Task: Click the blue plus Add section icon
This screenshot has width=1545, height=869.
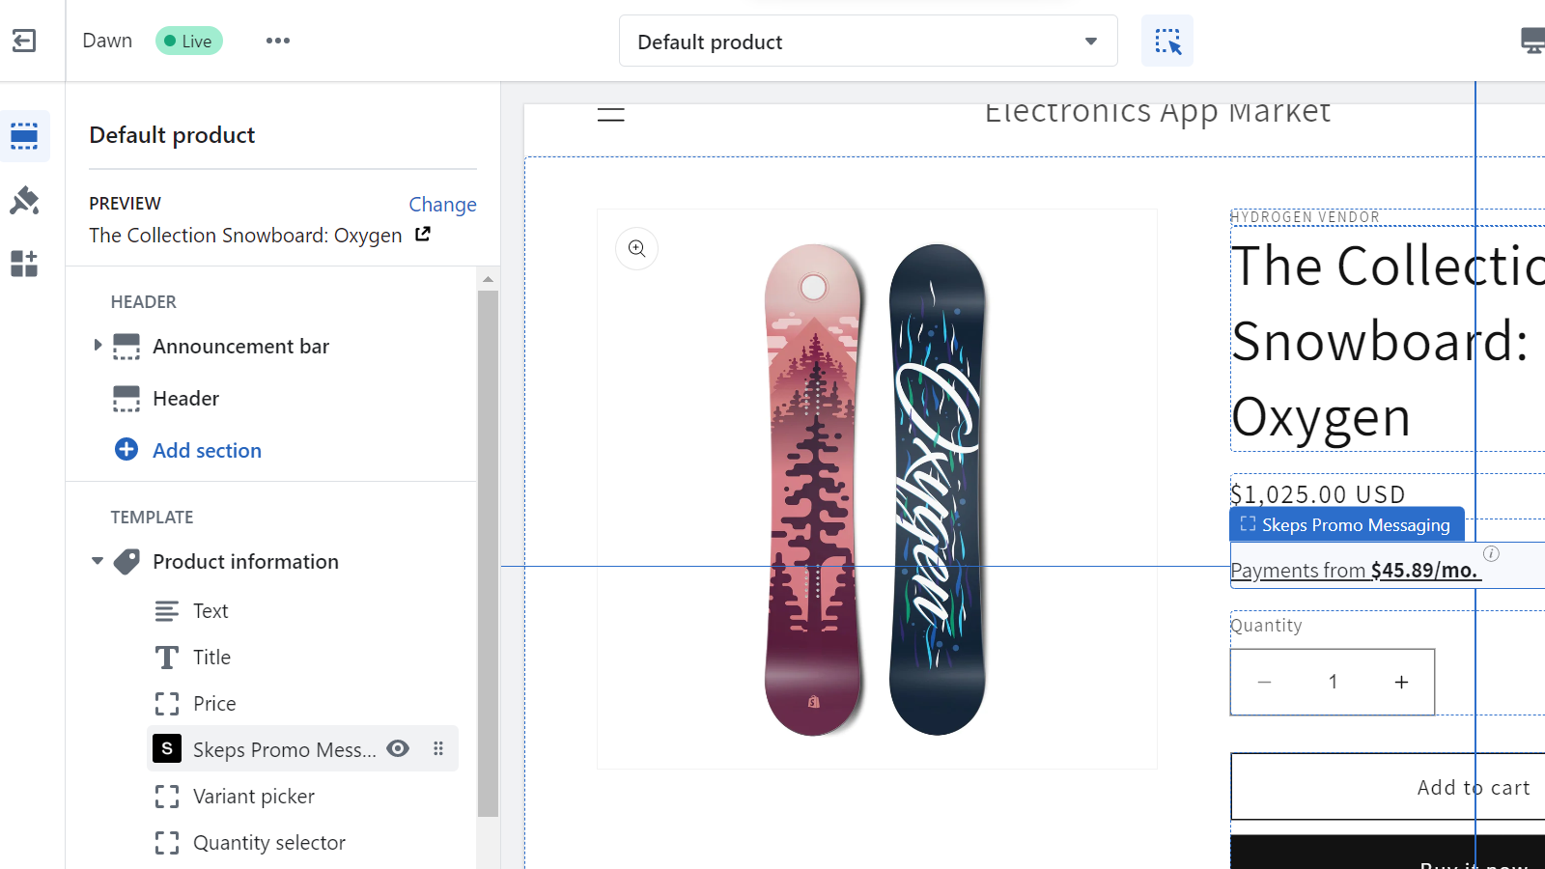Action: tap(126, 449)
